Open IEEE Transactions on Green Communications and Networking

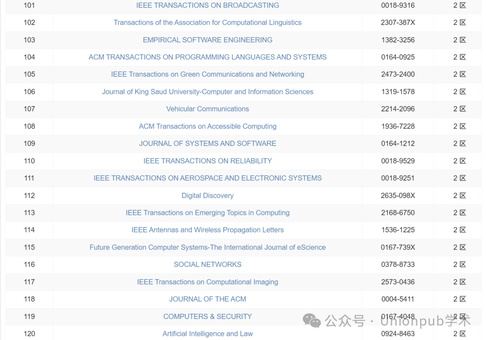tap(207, 74)
